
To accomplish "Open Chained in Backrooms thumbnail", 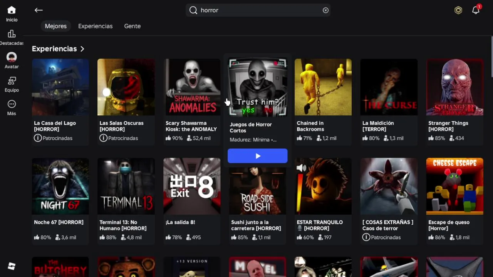I will [323, 87].
